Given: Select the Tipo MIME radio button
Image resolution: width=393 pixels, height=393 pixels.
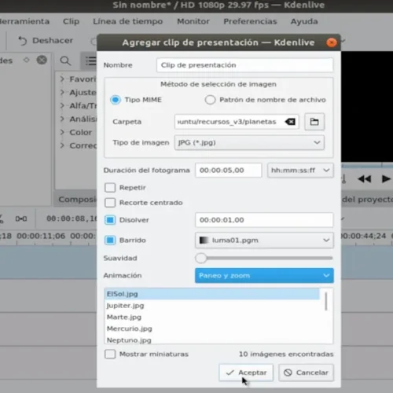Looking at the screenshot, I should point(116,100).
